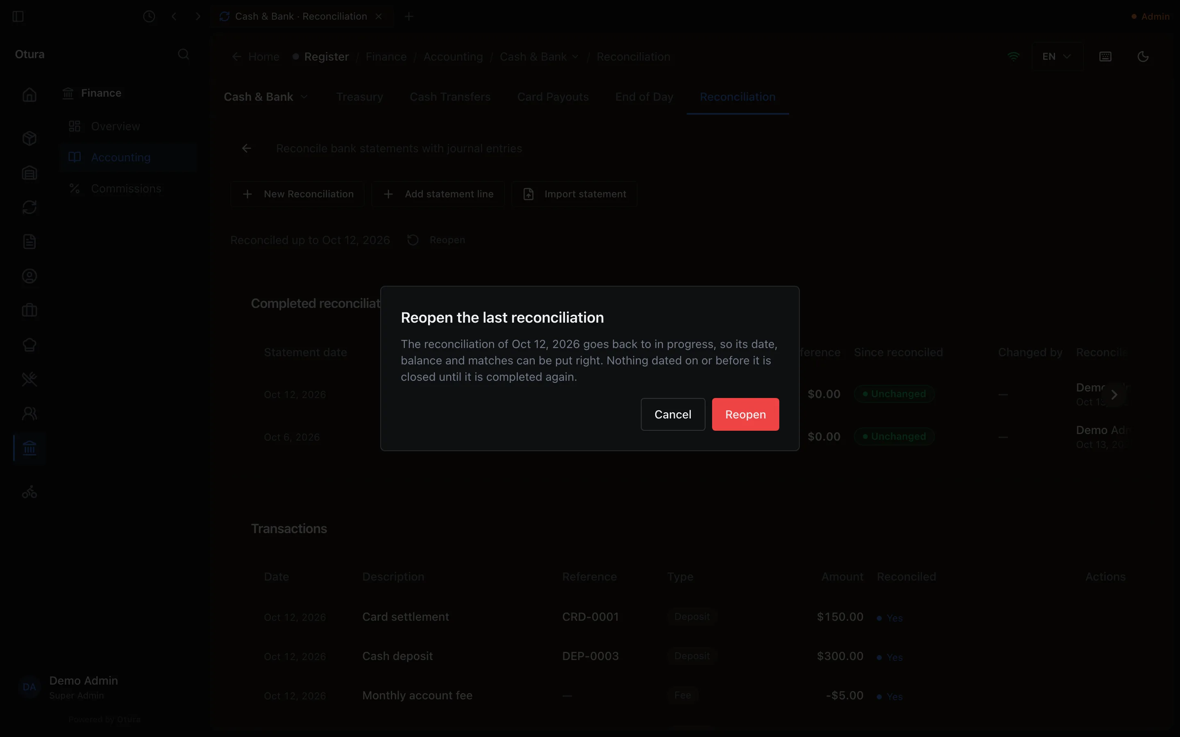Open a new tab with plus icon
This screenshot has height=737, width=1180.
click(x=409, y=16)
